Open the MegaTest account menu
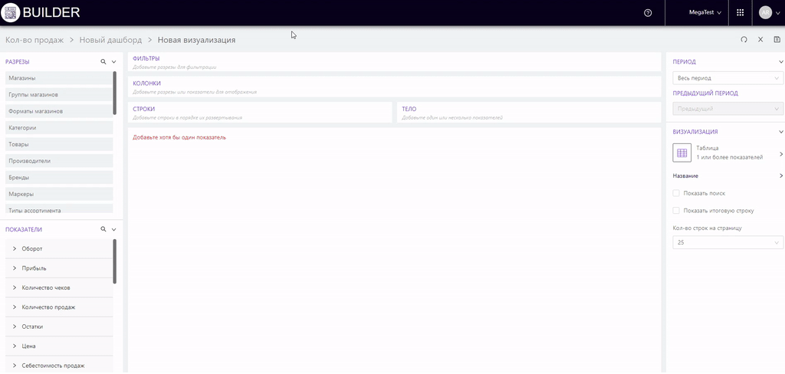Viewport: 785px width, 374px height. click(x=705, y=12)
